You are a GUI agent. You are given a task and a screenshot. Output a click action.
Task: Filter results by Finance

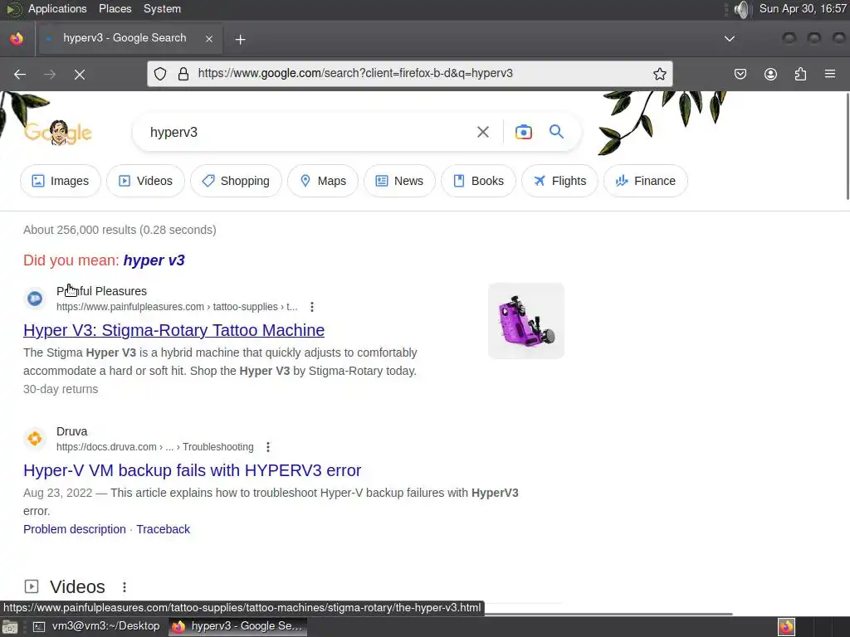pos(646,181)
